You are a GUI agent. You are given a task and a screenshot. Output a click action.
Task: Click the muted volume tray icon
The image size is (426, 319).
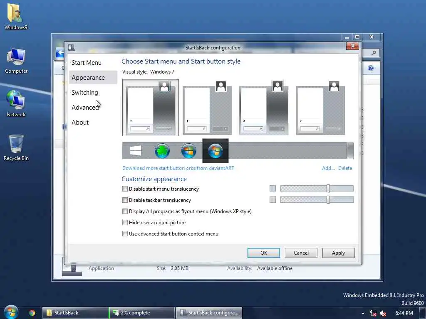pyautogui.click(x=383, y=313)
